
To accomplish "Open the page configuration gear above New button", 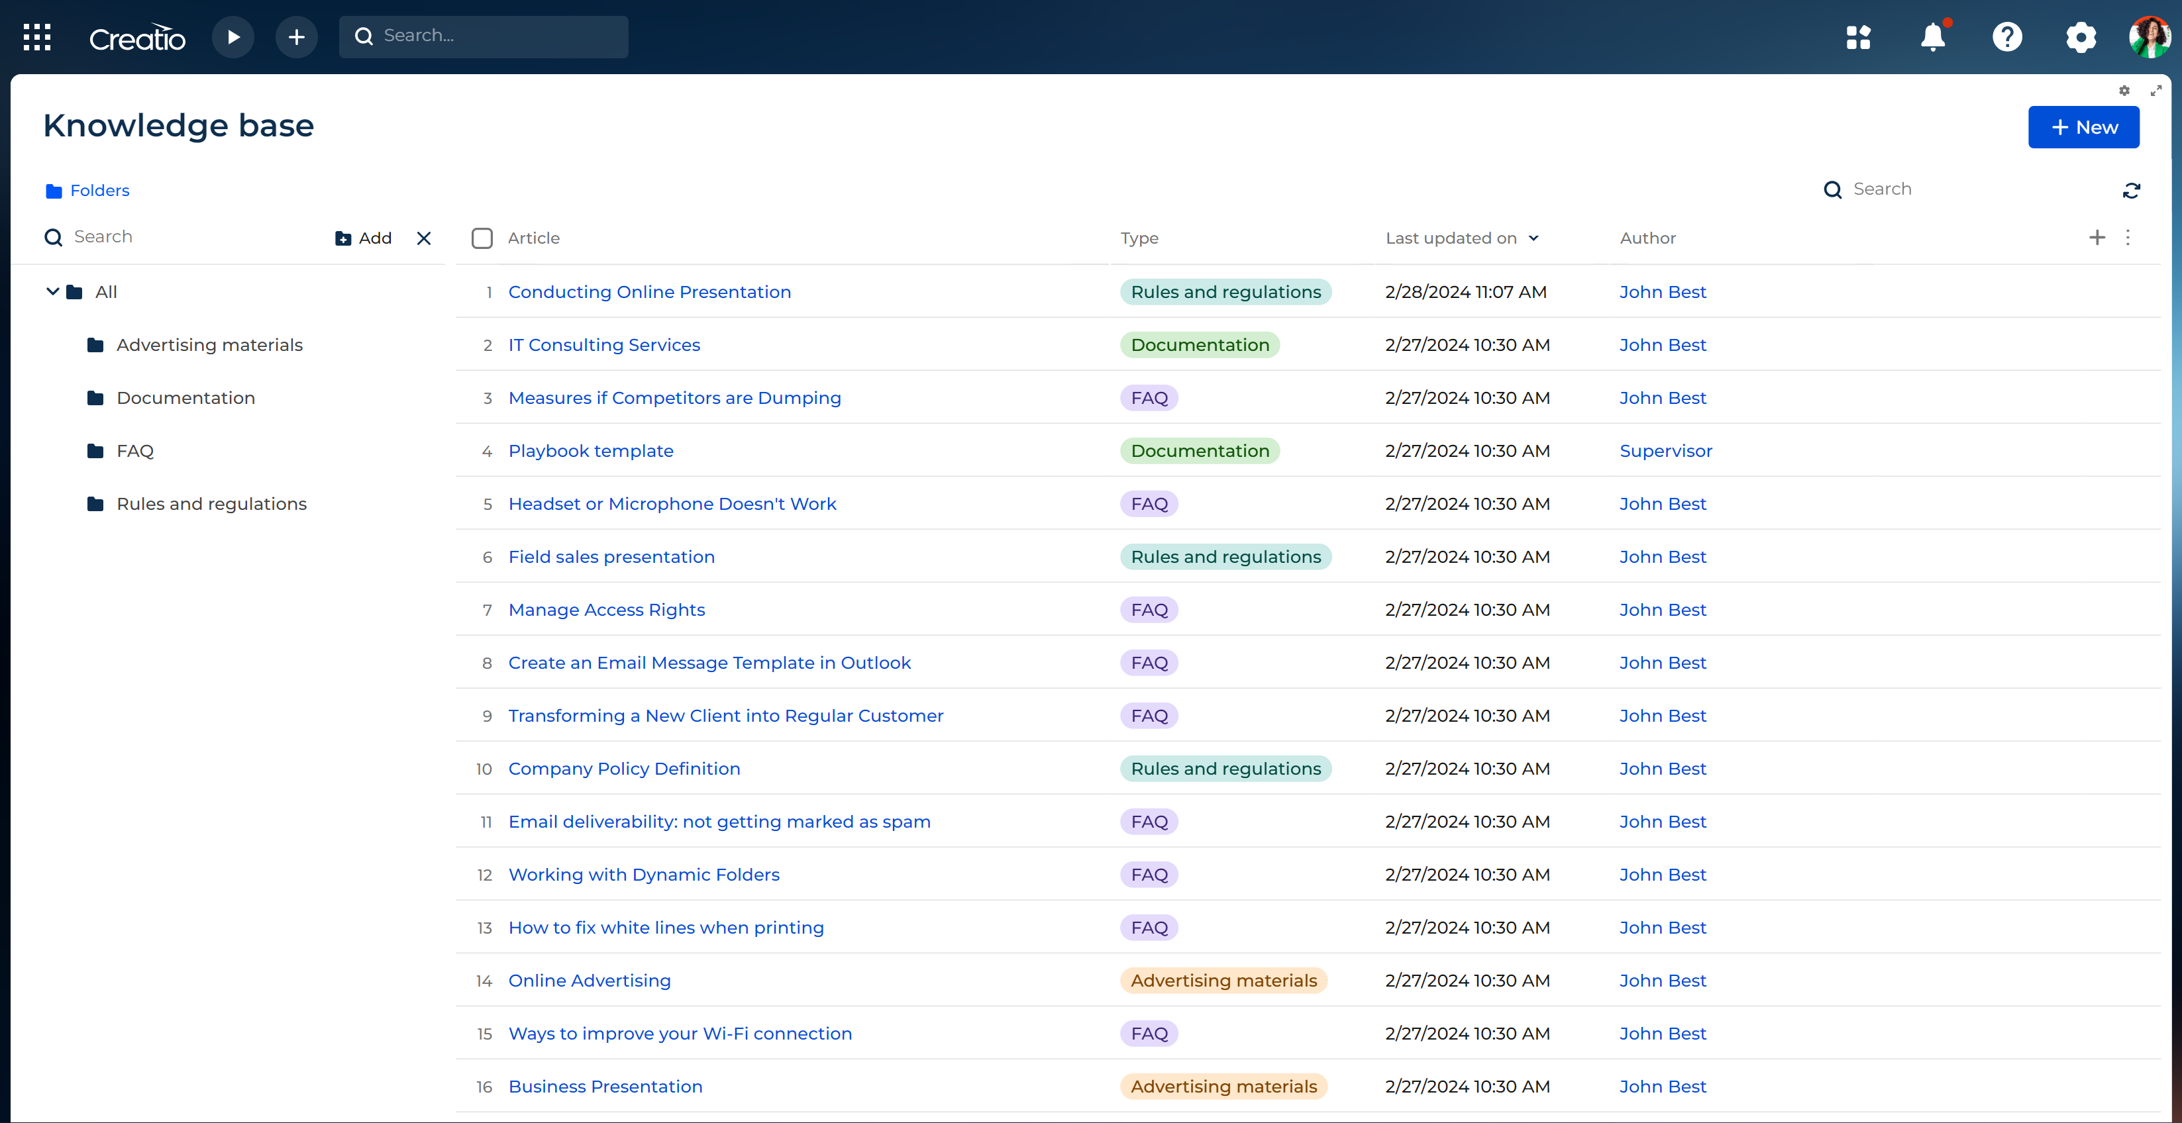I will tap(2124, 91).
